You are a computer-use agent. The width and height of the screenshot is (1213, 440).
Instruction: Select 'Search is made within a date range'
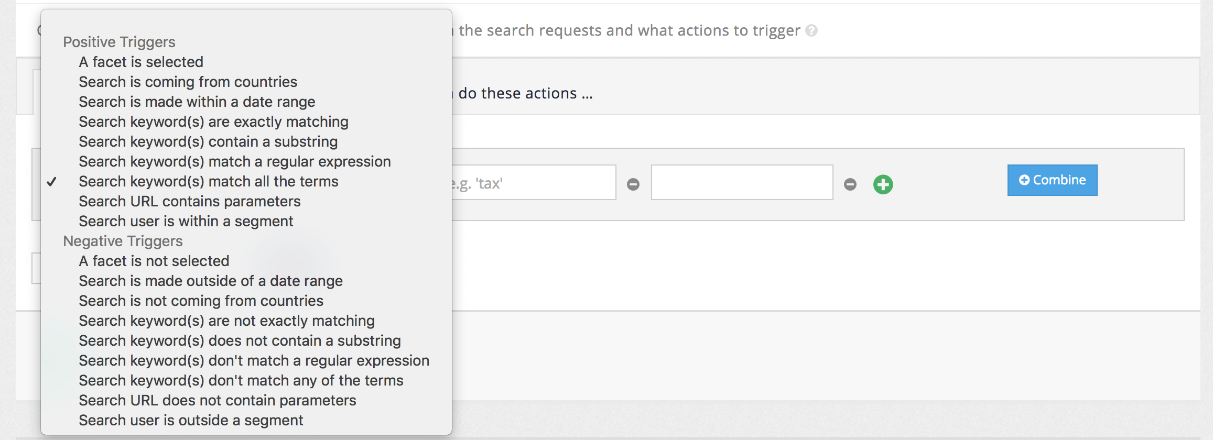click(x=197, y=102)
